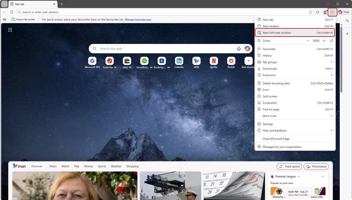The width and height of the screenshot is (352, 200).
Task: Open Copilot Chat in toolbar
Action: pos(344,12)
